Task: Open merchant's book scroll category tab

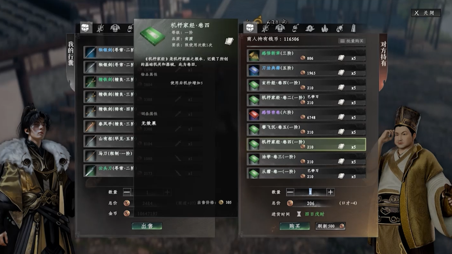Action: (x=353, y=28)
